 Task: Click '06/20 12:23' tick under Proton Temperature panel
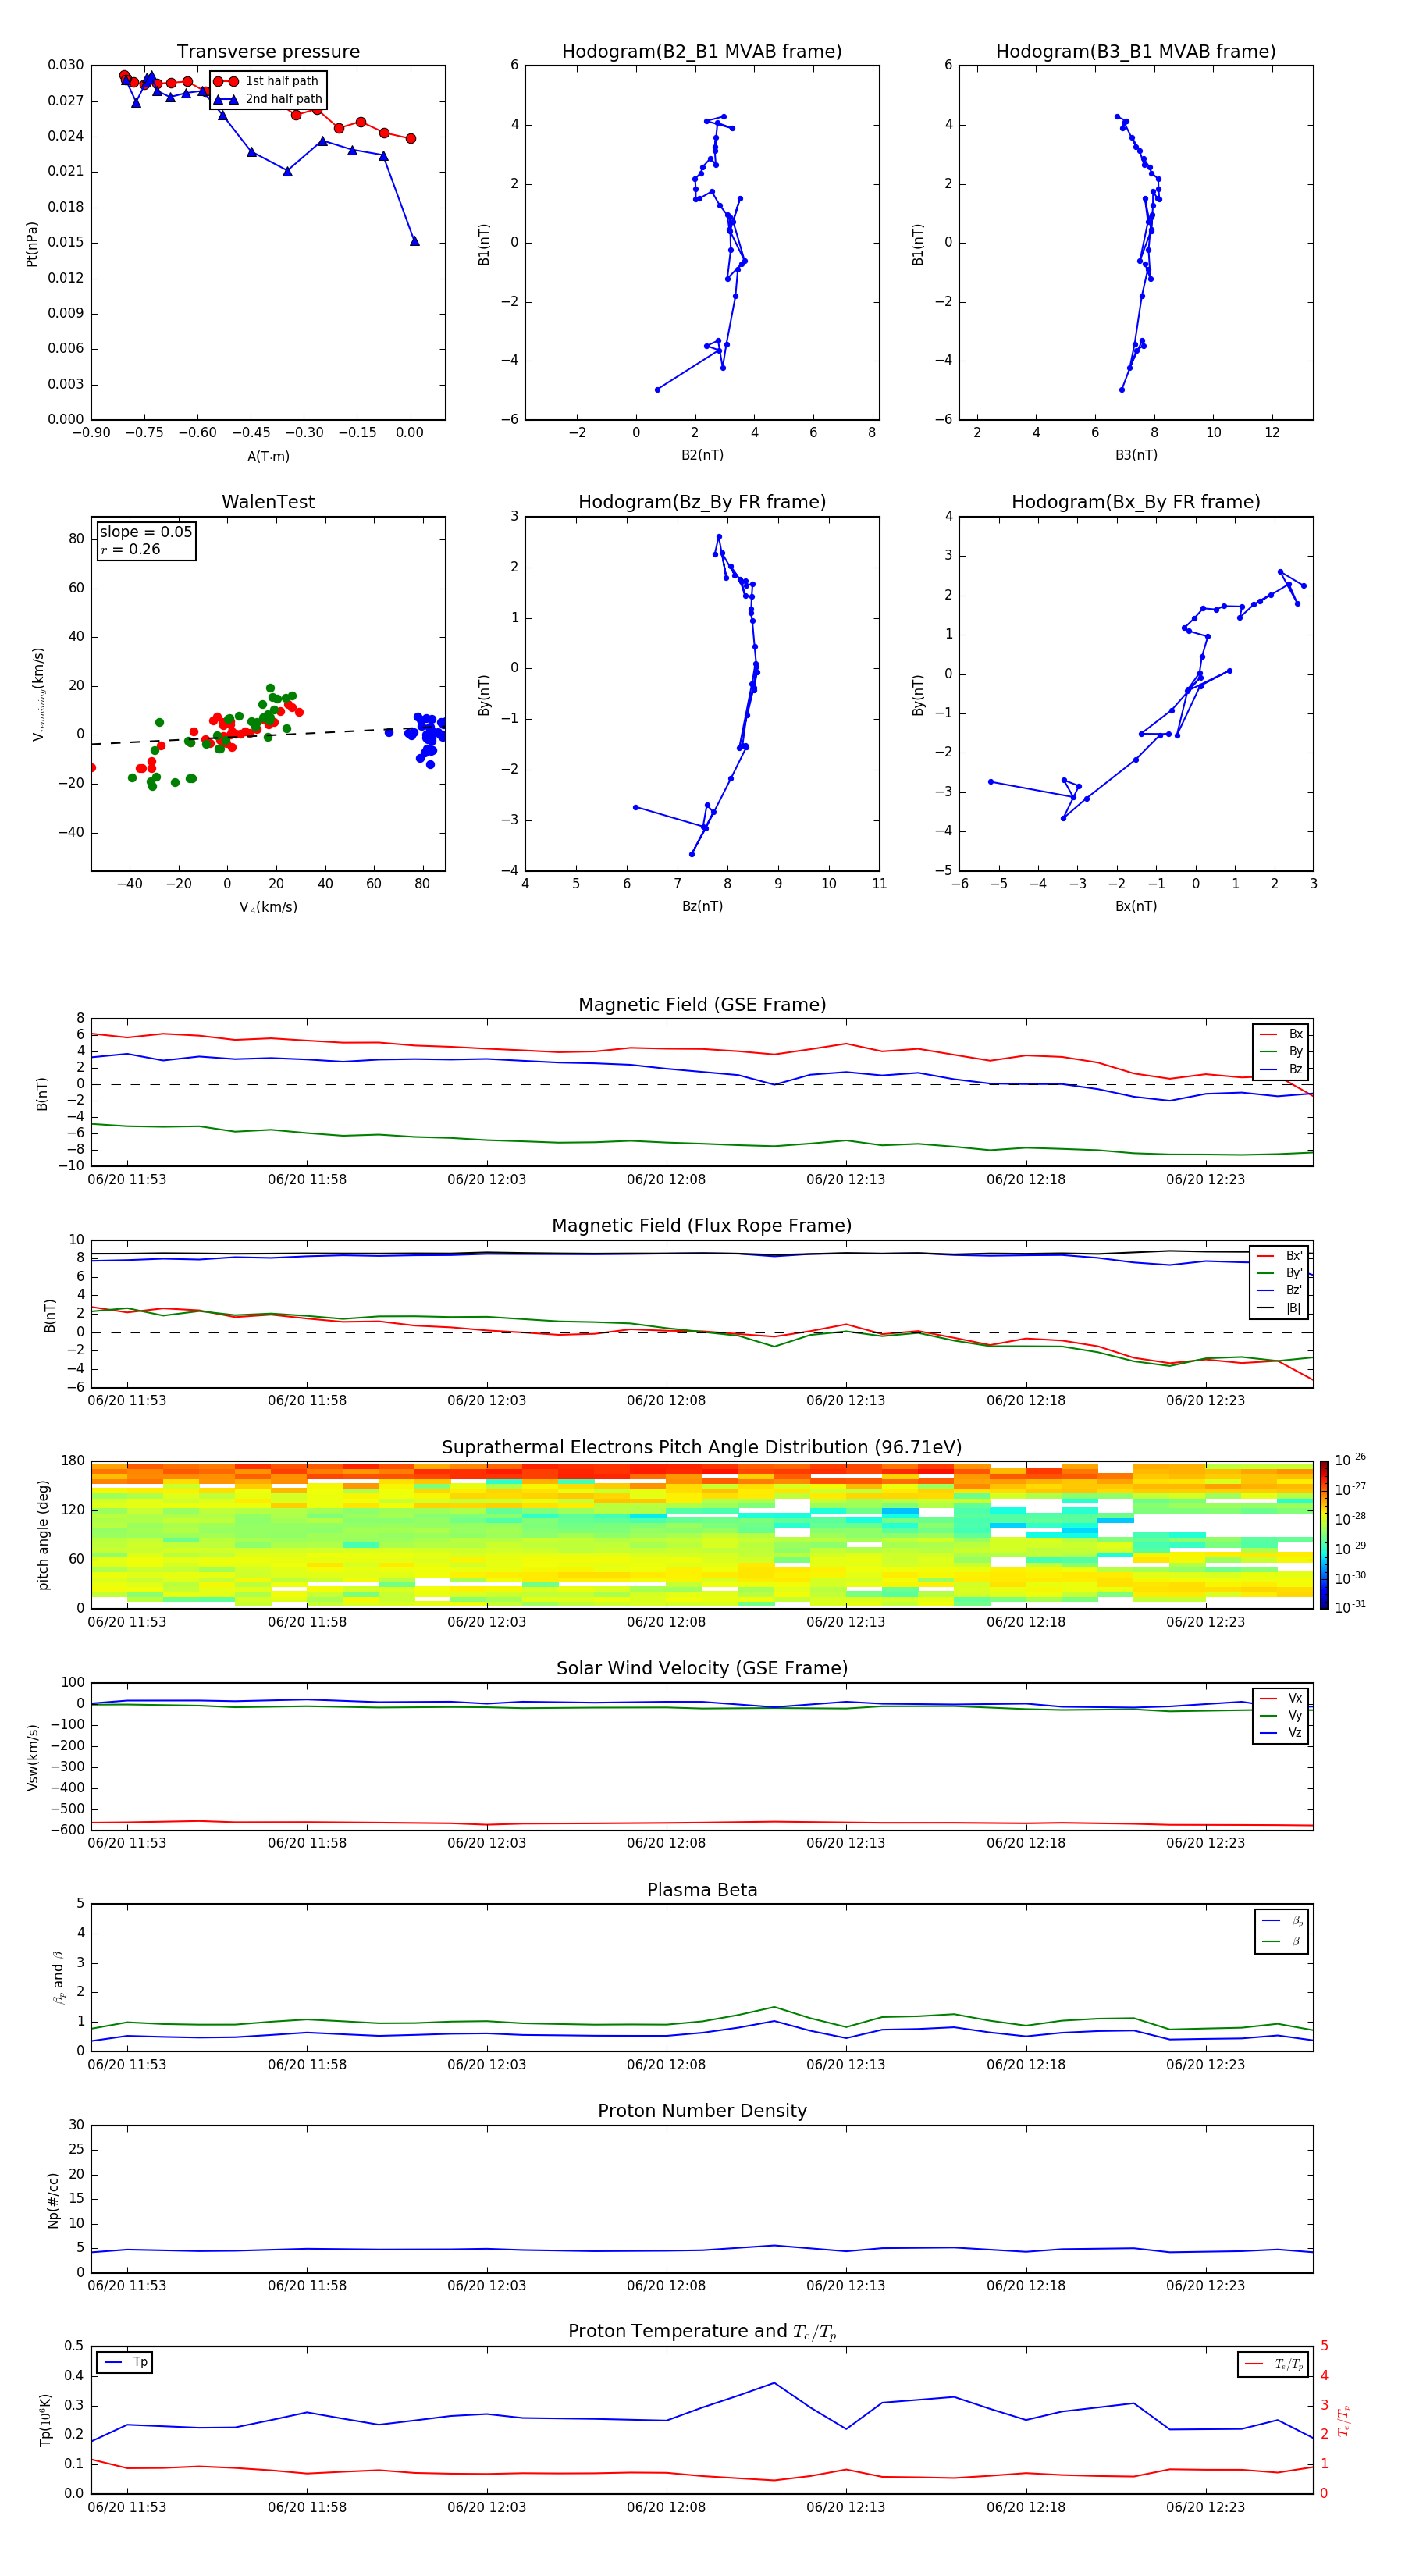[1205, 2507]
